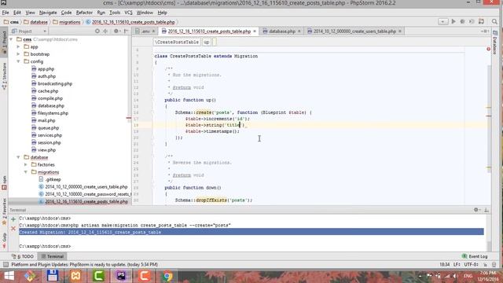The height and width of the screenshot is (283, 503).
Task: Open the File menu
Action: click(x=6, y=13)
